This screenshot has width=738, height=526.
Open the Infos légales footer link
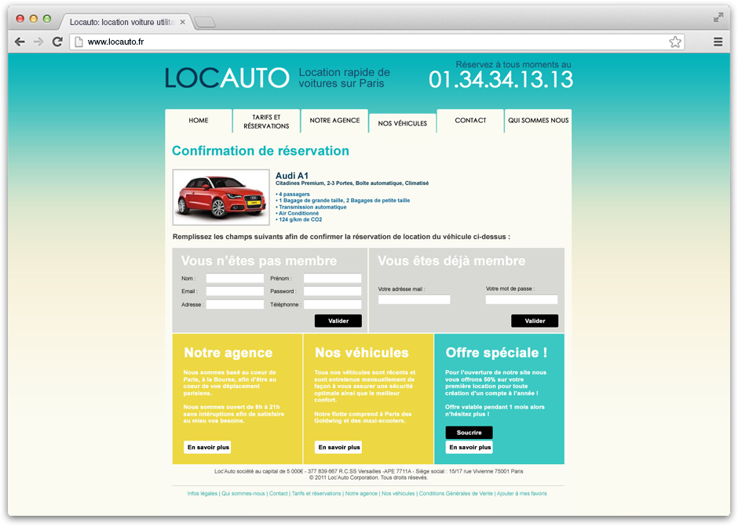(x=203, y=494)
